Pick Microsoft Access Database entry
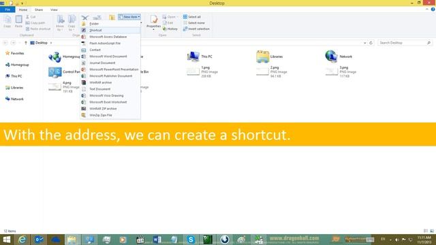Viewport: 436px width, 245px height. (x=110, y=37)
